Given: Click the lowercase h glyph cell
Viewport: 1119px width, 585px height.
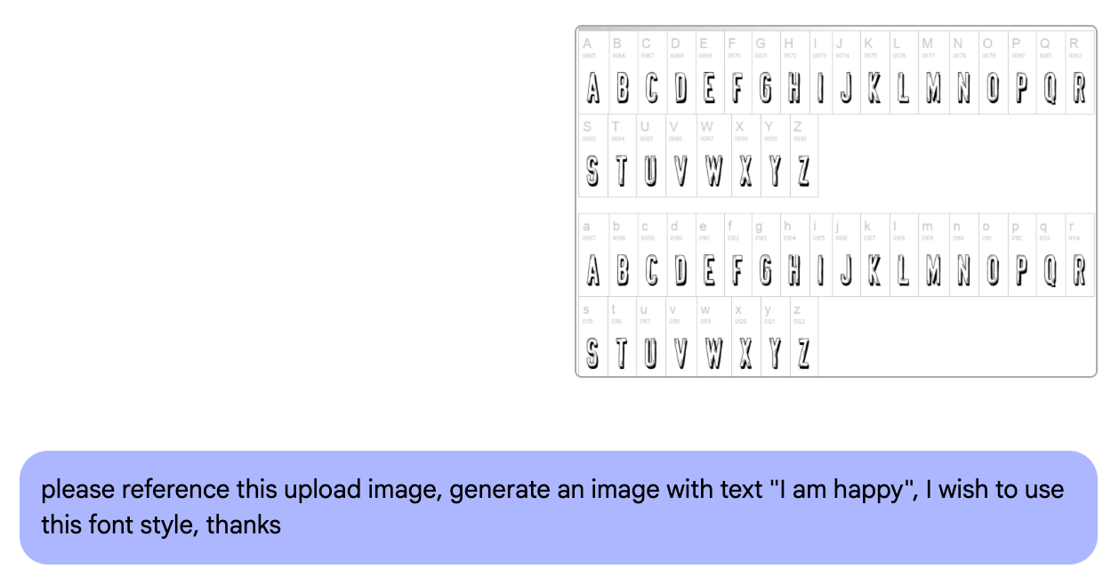Looking at the screenshot, I should coord(793,256).
